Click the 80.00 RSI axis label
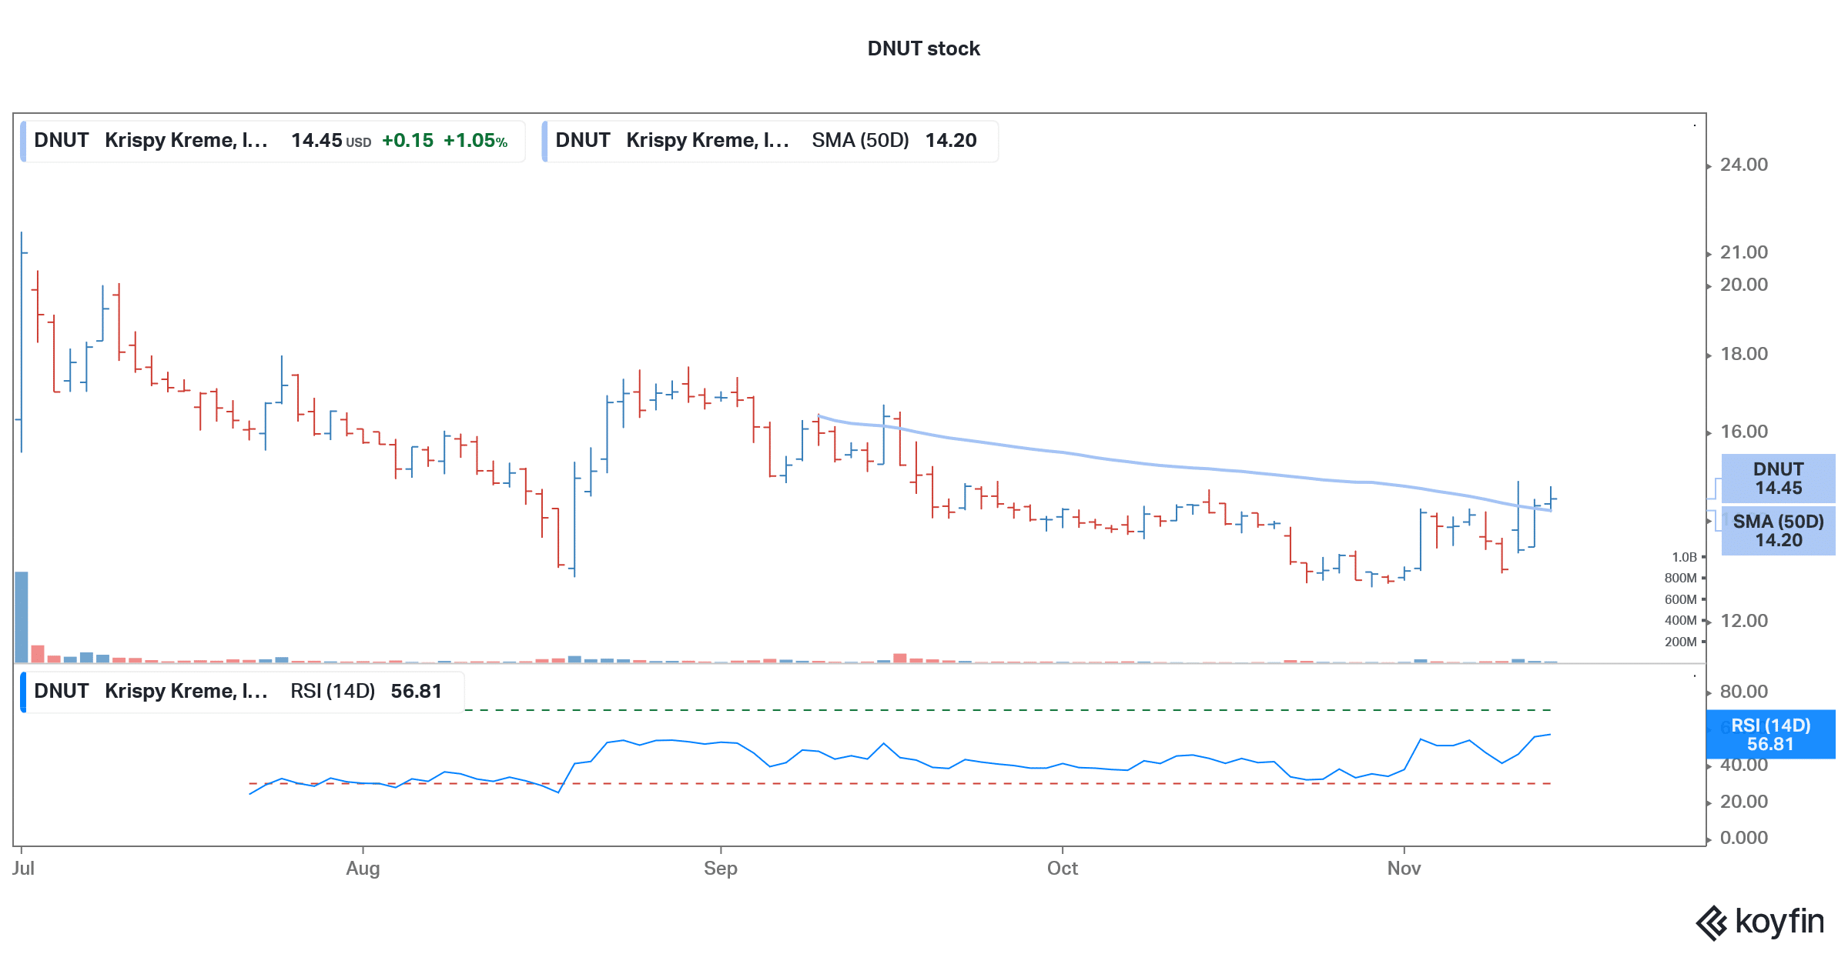 [x=1744, y=692]
